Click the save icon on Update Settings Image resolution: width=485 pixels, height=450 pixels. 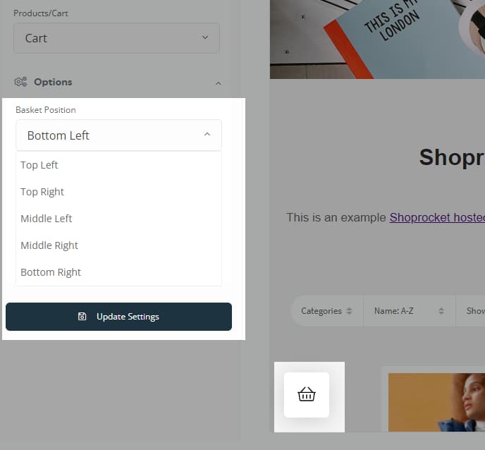pos(82,317)
